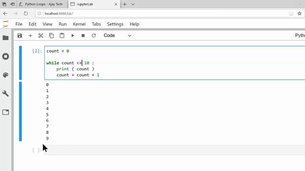Open the Running Terminals and Kernels panel

click(6, 57)
